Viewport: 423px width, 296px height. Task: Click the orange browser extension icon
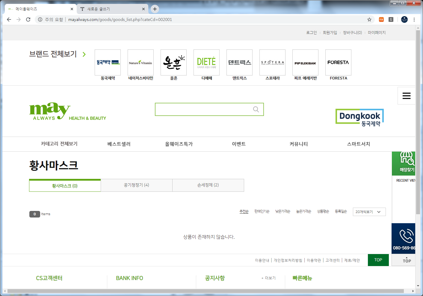[x=381, y=19]
